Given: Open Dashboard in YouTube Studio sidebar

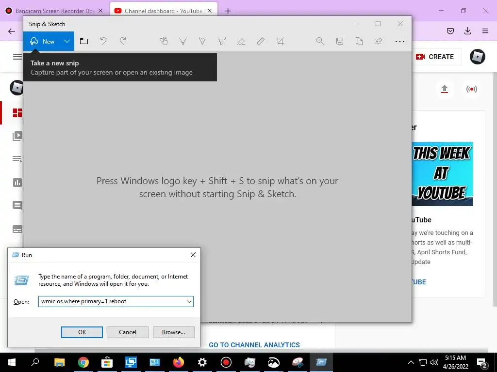Looking at the screenshot, I should (17, 113).
